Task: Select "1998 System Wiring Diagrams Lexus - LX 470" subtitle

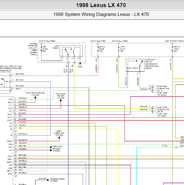Action: [101, 14]
